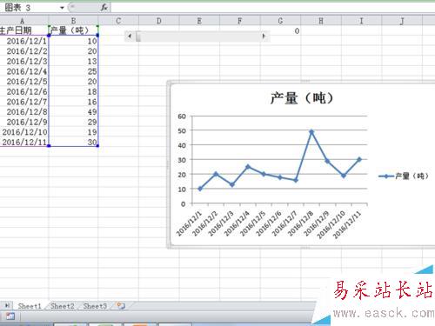The image size is (435, 326).
Task: Click the scroll bar control's left arrow
Action: click(x=130, y=37)
